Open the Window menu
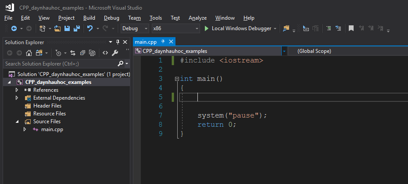This screenshot has height=184, width=408. pos(225,18)
